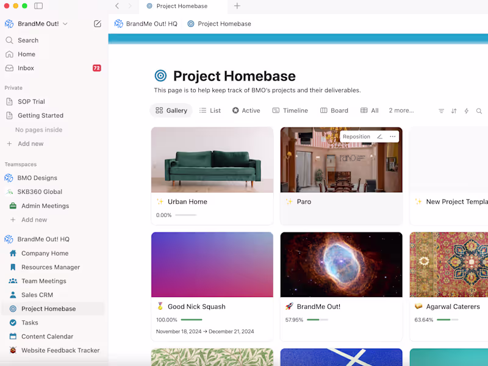Click the Reposition button on the Paro card
488x366 pixels.
356,137
